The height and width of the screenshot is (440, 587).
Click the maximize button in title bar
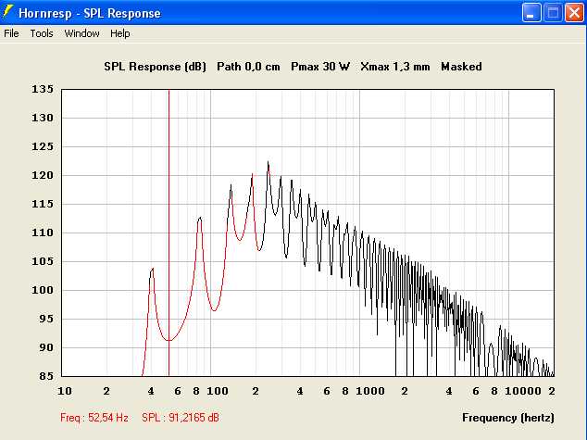[x=553, y=13]
